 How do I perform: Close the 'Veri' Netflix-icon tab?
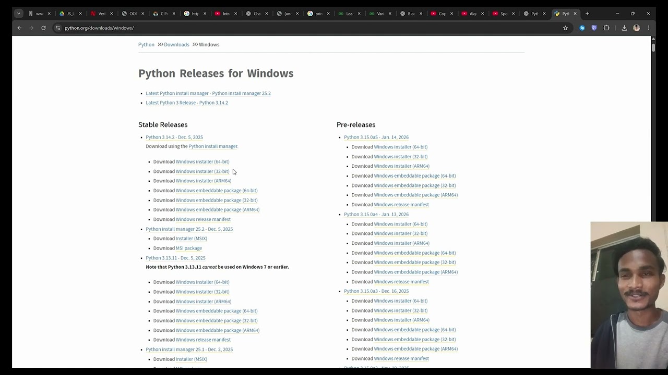pyautogui.click(x=111, y=14)
